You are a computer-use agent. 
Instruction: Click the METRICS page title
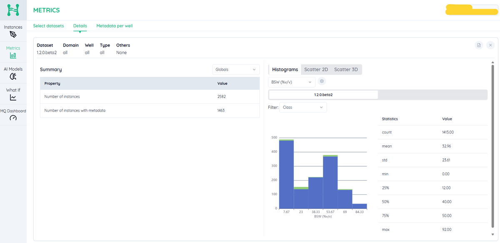tap(46, 10)
